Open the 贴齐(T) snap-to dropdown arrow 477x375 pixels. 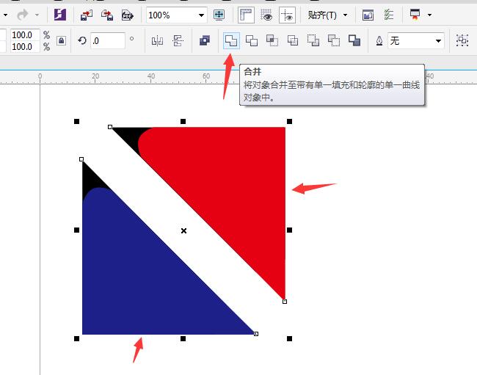click(346, 15)
